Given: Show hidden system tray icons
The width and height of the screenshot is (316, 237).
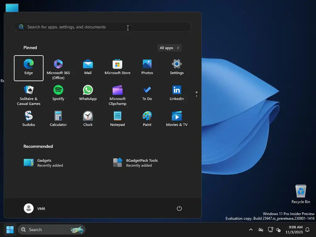Looking at the screenshot, I should [x=251, y=230].
